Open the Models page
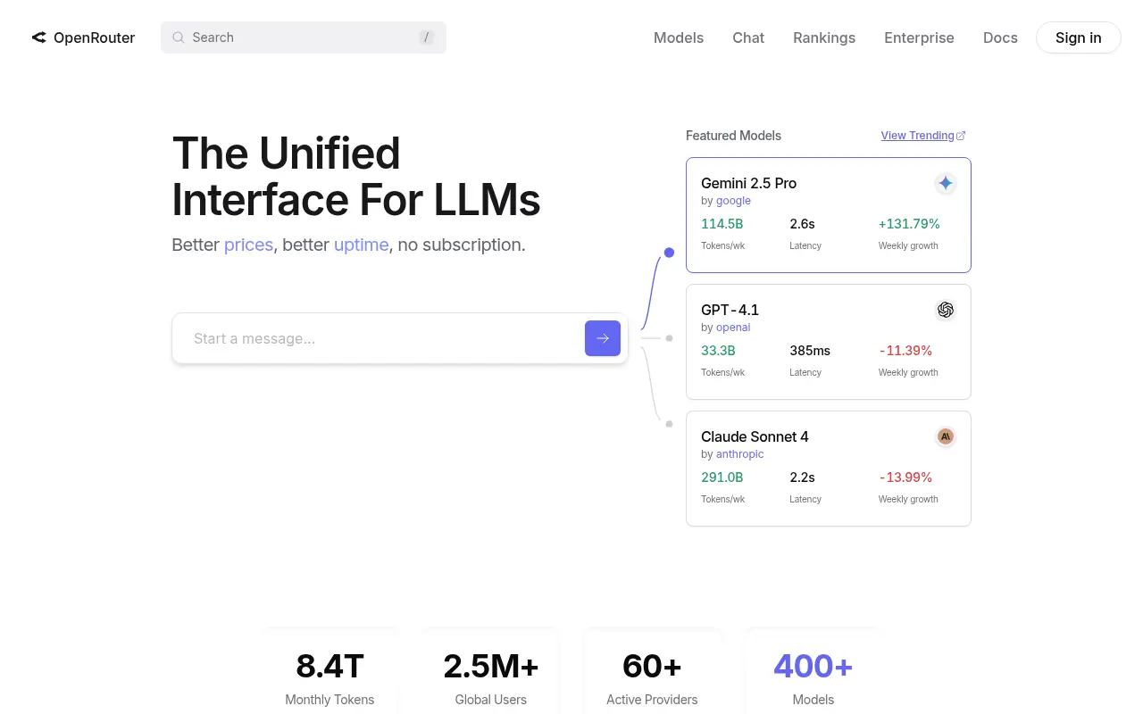 point(679,37)
